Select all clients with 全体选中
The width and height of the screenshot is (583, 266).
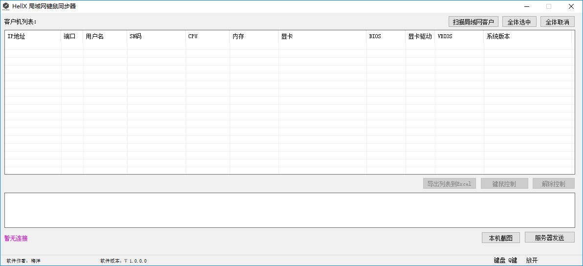(x=519, y=22)
